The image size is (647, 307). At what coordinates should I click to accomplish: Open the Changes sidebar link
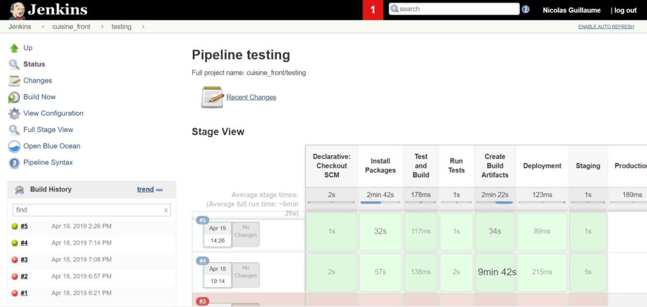[x=37, y=81]
